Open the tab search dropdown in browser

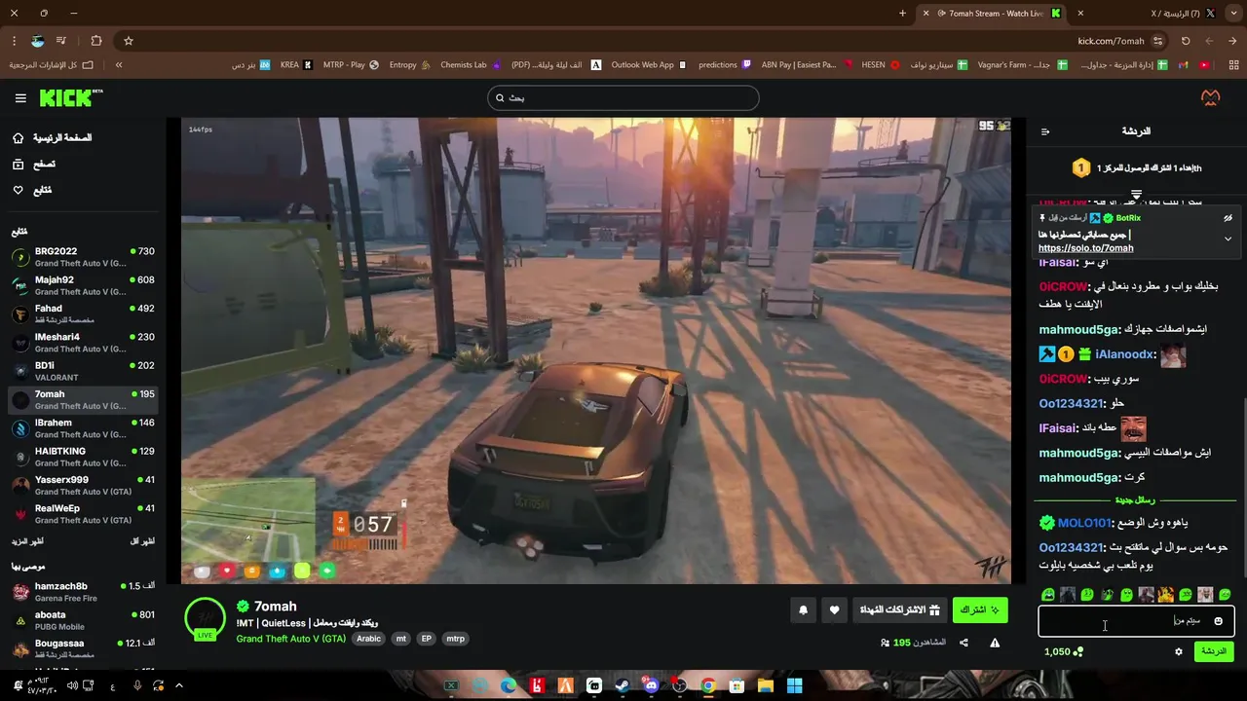click(1233, 13)
